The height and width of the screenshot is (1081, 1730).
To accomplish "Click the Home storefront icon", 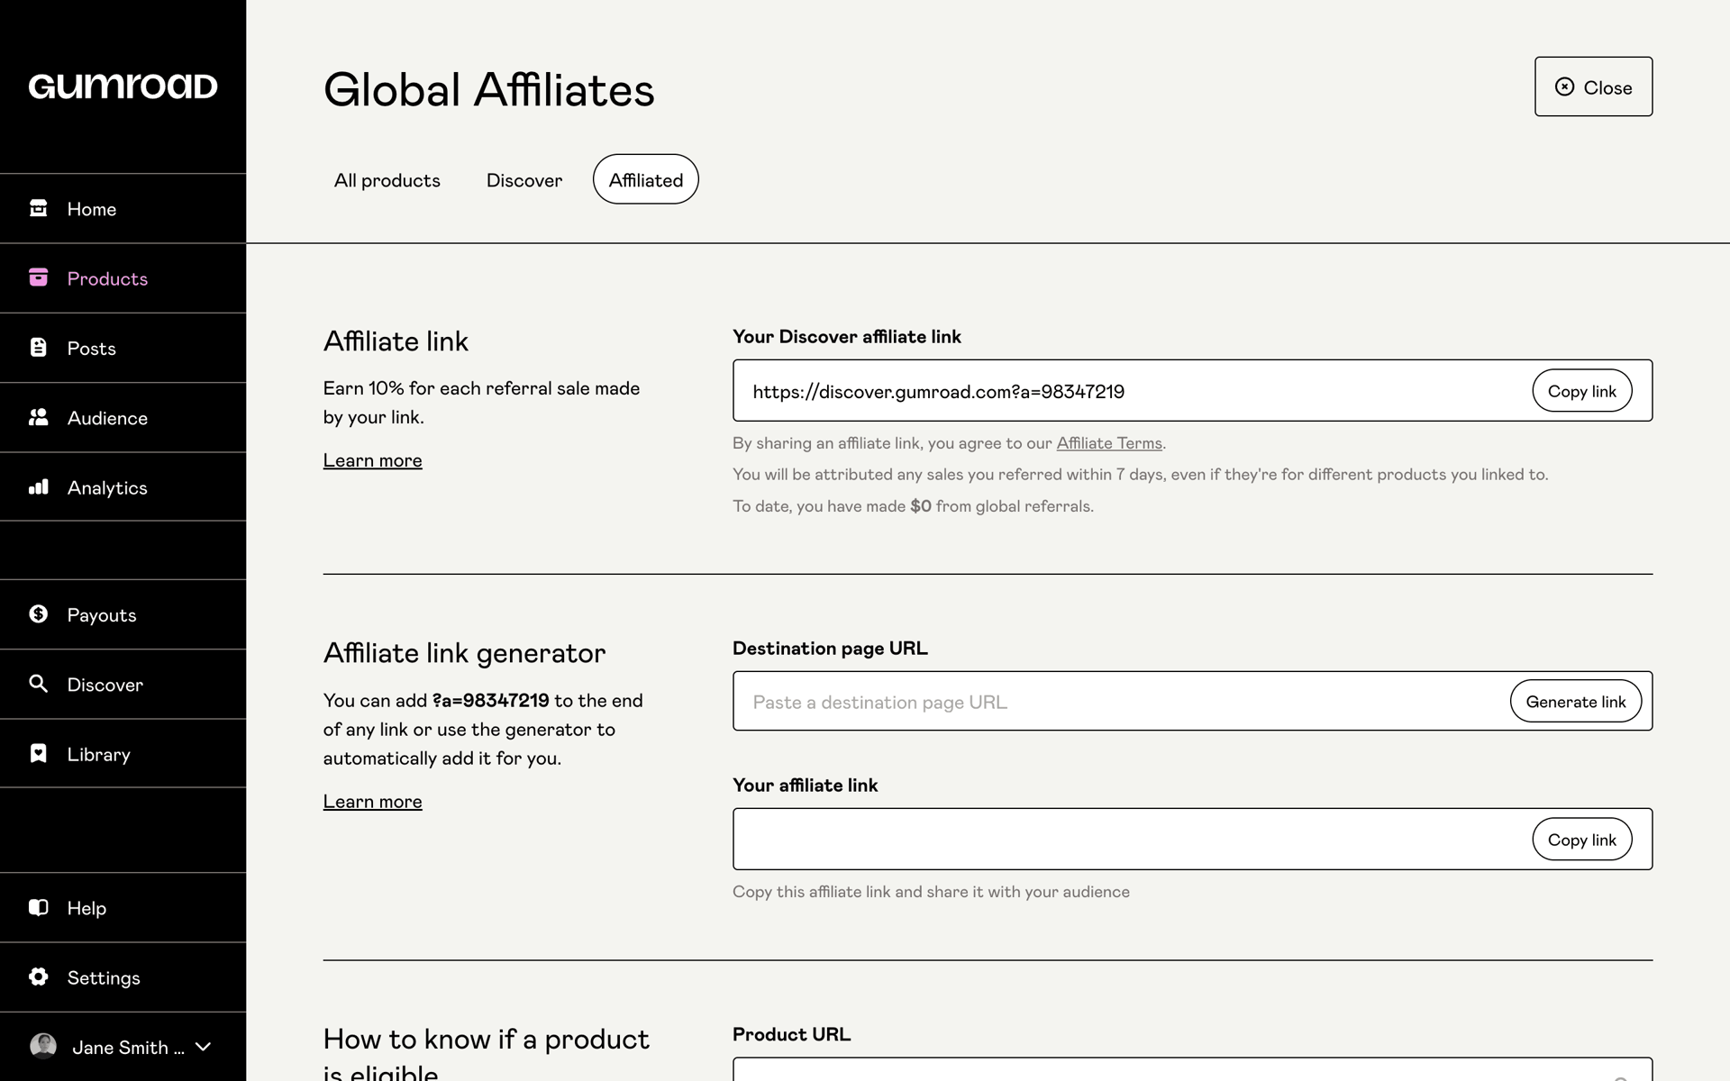I will pos(38,208).
